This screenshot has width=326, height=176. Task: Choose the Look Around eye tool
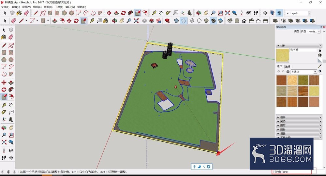[x=11, y=150]
